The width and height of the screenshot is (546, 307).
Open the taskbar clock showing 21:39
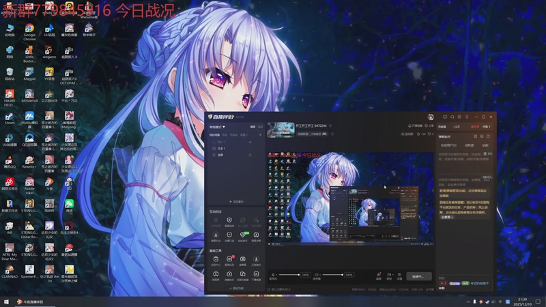pos(522,302)
